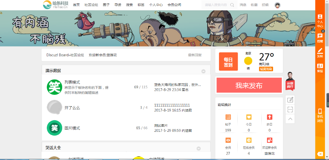Click the sunny weather icon

(x=248, y=61)
